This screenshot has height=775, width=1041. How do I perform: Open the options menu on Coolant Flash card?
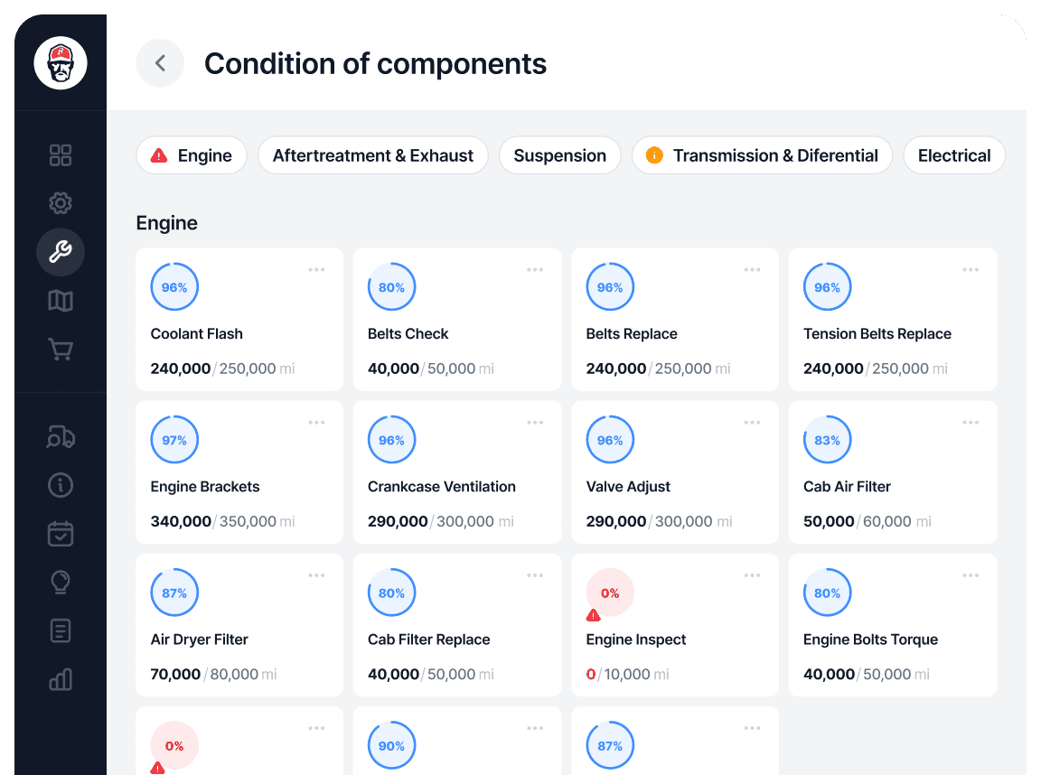point(317,269)
